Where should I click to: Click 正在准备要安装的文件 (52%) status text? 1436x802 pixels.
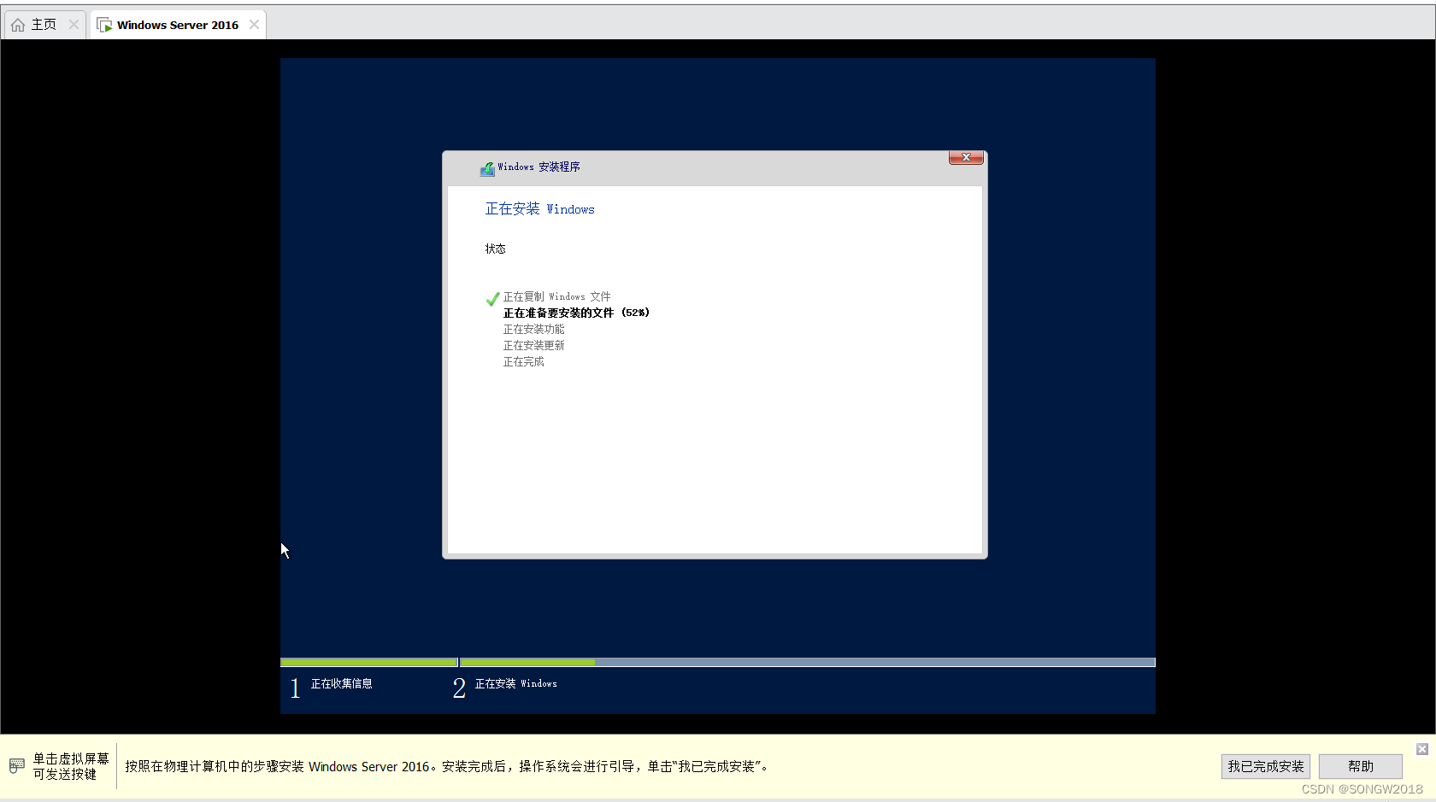click(576, 313)
